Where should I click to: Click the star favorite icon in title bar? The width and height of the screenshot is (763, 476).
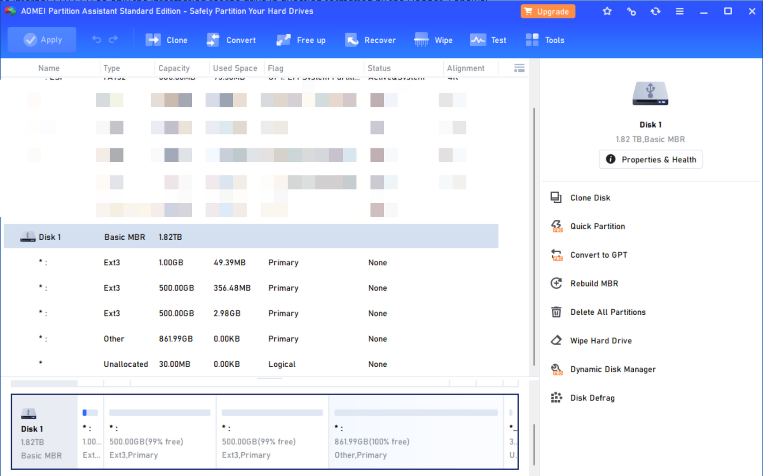pyautogui.click(x=607, y=11)
